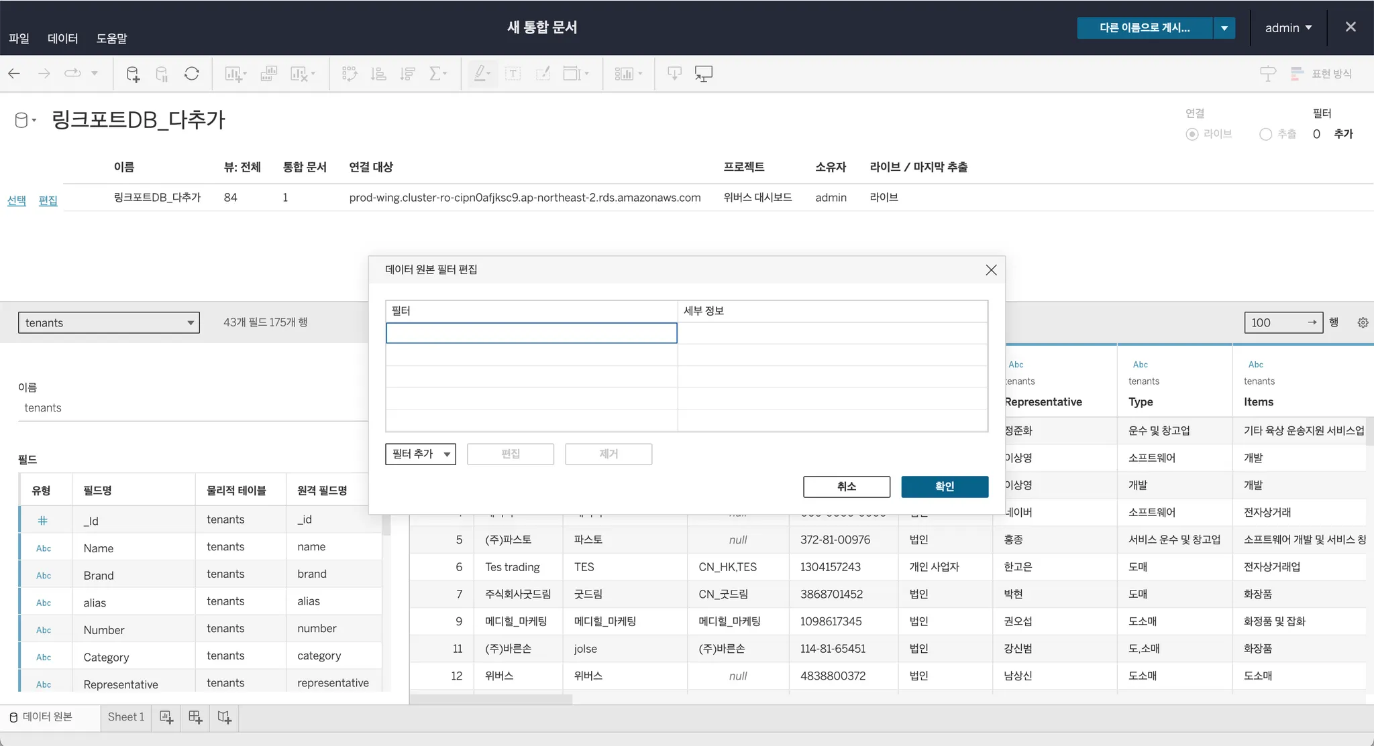Click the new dashboard tab icon

click(x=195, y=717)
